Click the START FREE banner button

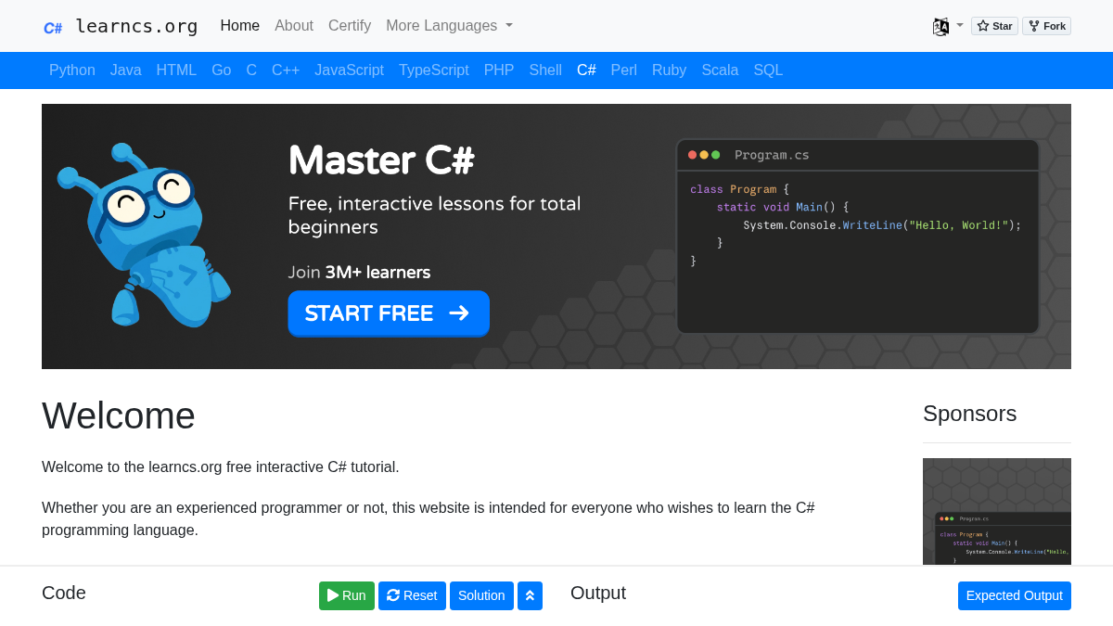pyautogui.click(x=389, y=313)
